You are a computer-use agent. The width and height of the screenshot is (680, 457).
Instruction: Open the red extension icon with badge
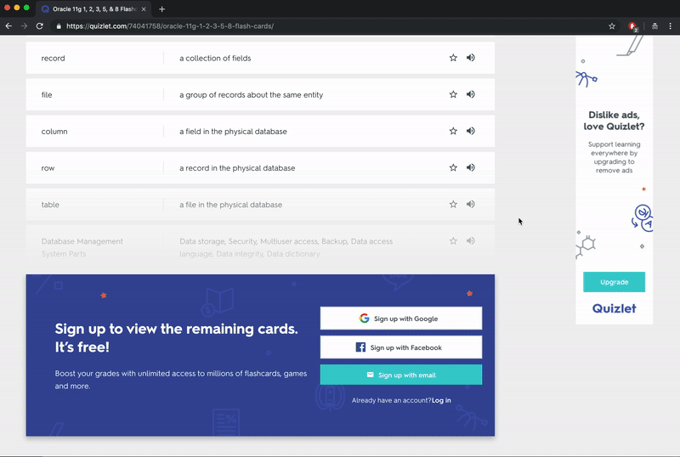tap(632, 26)
